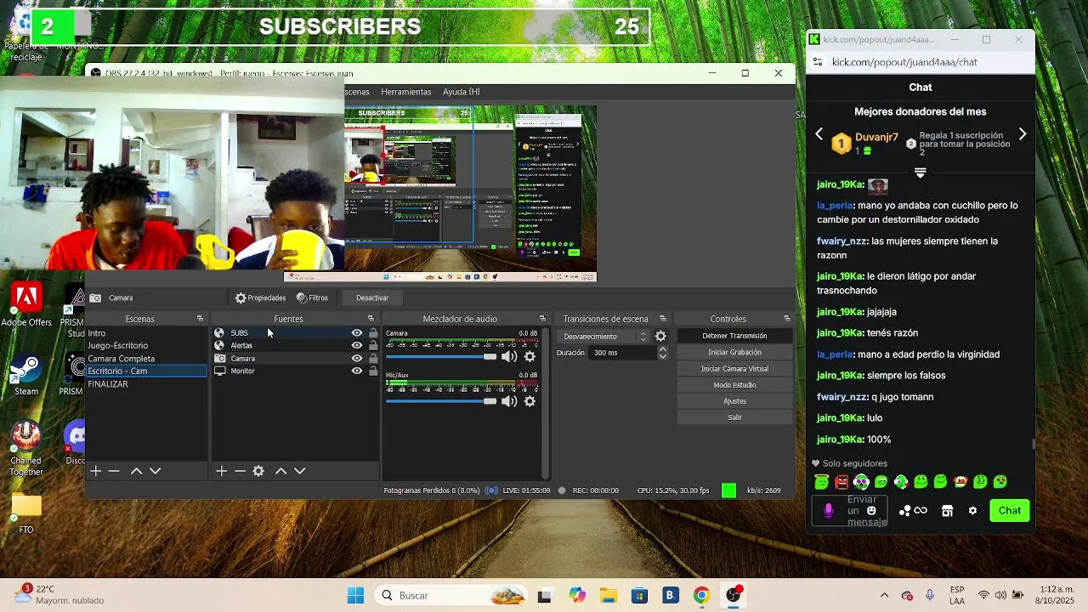This screenshot has width=1088, height=612.
Task: Toggle visibility of the Camara source
Action: (357, 359)
